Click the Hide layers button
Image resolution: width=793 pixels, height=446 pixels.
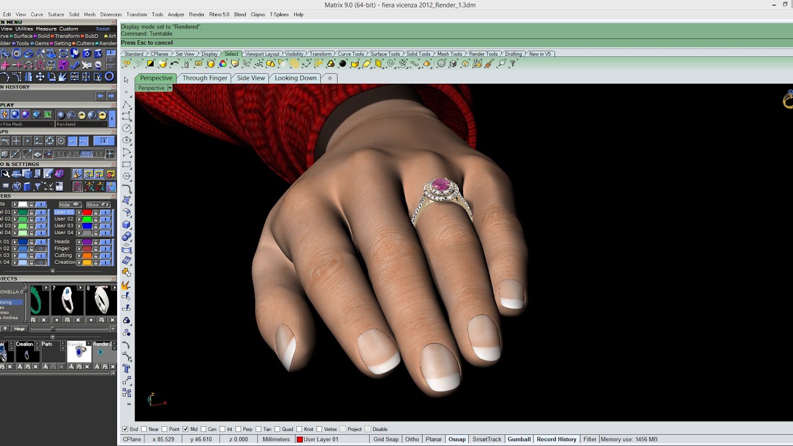point(70,204)
